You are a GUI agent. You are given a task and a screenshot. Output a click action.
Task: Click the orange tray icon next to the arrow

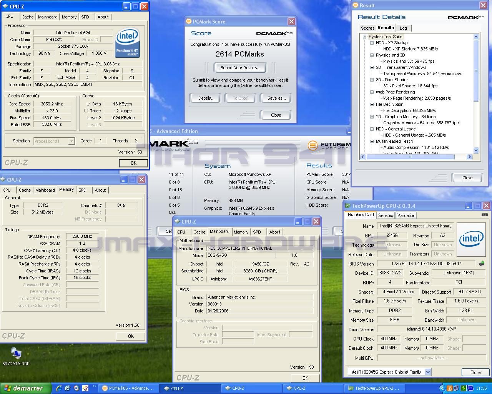[x=449, y=388]
